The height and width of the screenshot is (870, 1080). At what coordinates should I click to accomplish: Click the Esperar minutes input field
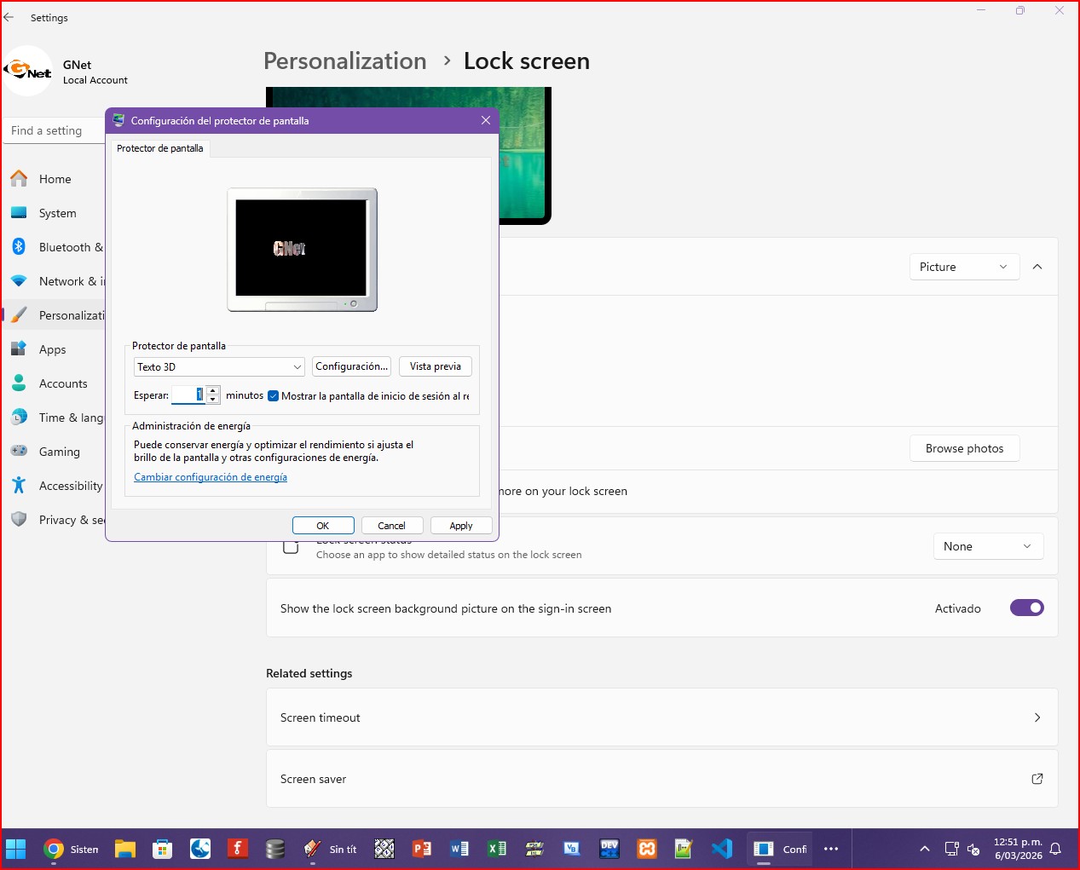pyautogui.click(x=188, y=395)
